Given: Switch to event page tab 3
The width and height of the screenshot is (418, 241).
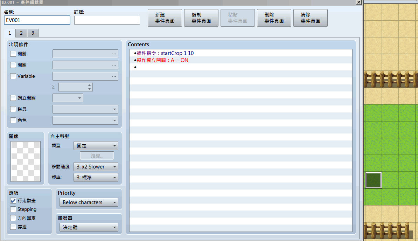Looking at the screenshot, I should click(x=33, y=33).
